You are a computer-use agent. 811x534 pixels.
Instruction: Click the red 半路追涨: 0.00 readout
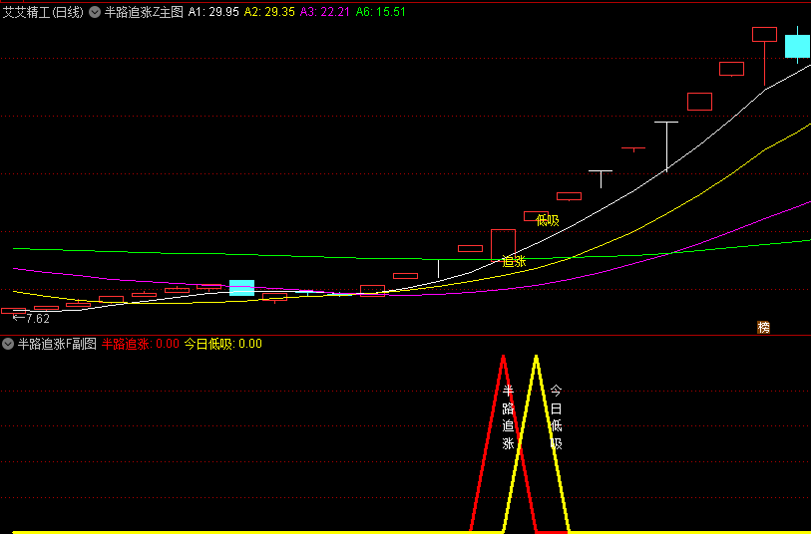point(141,344)
